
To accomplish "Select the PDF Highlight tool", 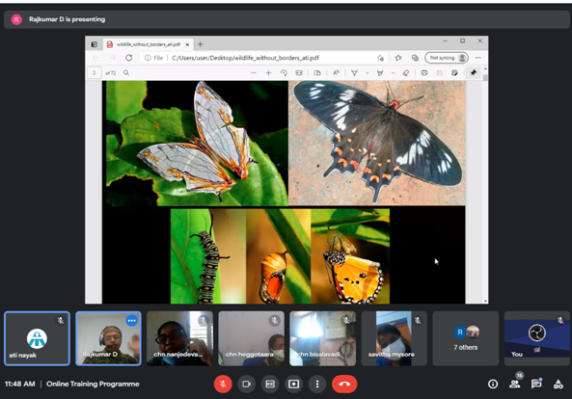I will (x=380, y=73).
